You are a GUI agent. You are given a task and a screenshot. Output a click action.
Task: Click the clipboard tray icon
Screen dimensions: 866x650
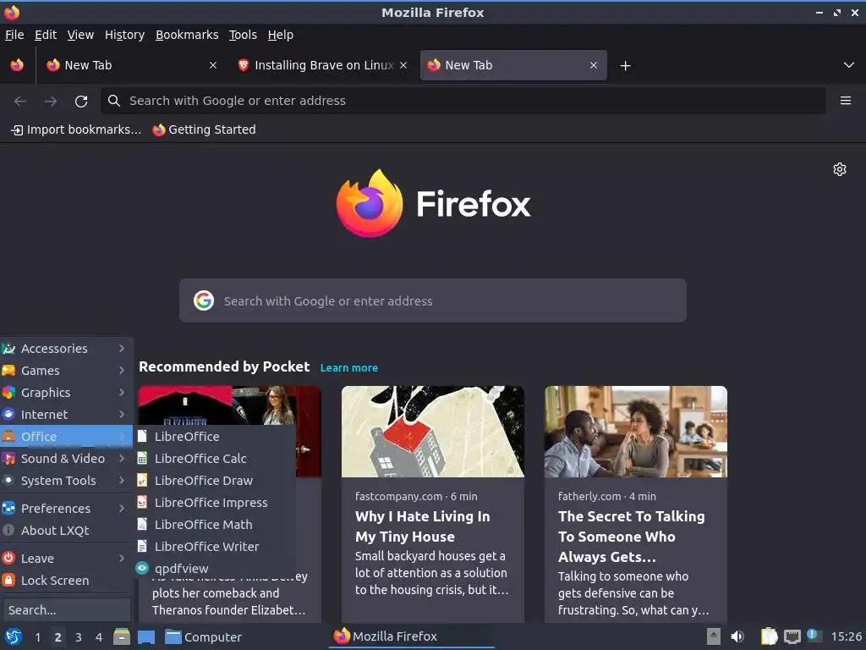tap(769, 637)
